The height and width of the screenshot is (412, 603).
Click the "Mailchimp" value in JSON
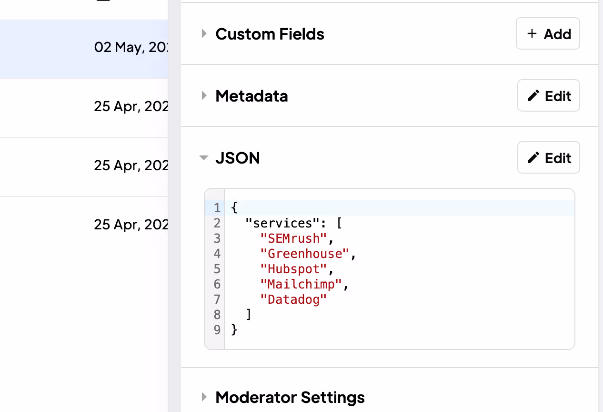301,284
